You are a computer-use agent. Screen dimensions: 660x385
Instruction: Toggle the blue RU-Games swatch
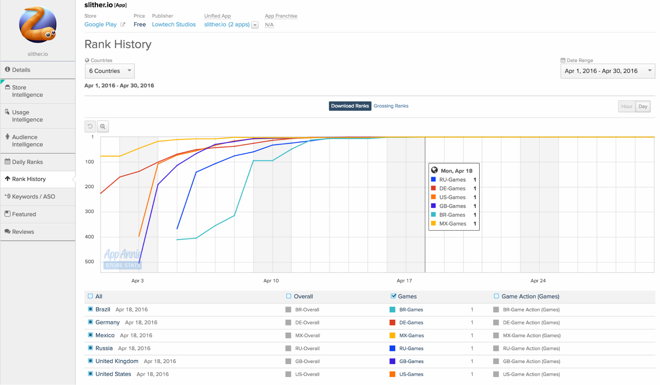click(x=393, y=348)
